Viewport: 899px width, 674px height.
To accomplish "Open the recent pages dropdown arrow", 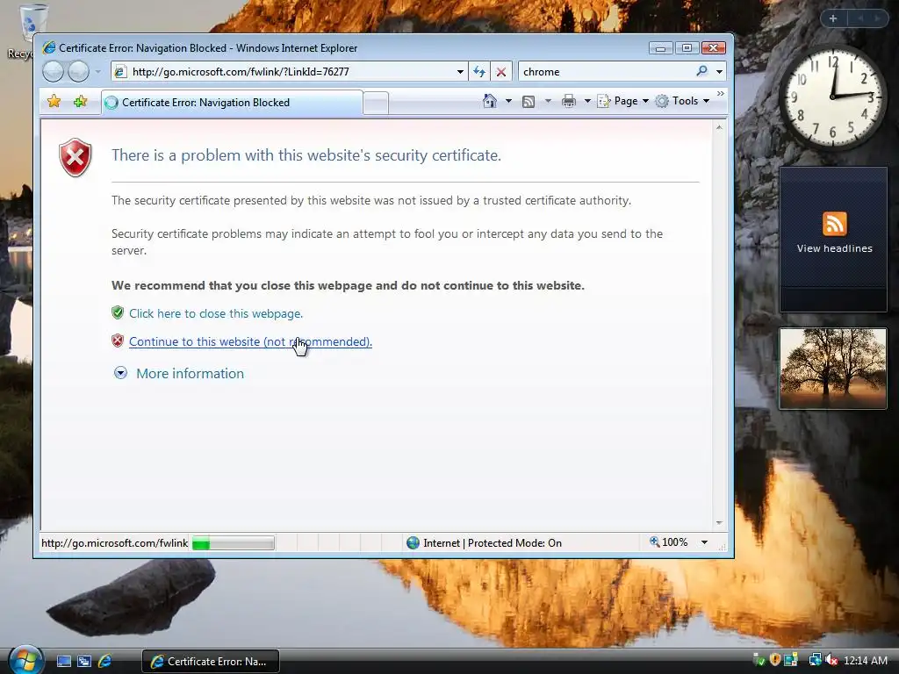I will [x=98, y=72].
